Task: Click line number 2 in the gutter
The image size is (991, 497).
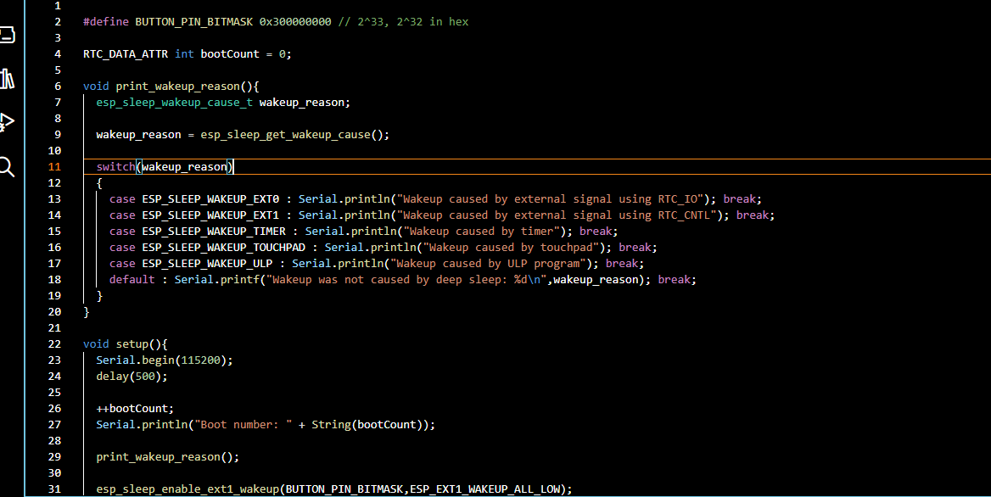Action: click(59, 22)
